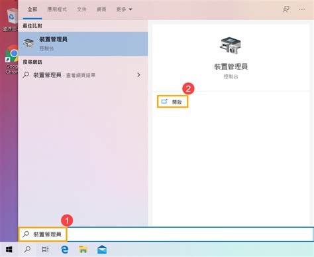314x257 pixels.
Task: Click the magnifier icon beside web result
Action: coord(26,75)
